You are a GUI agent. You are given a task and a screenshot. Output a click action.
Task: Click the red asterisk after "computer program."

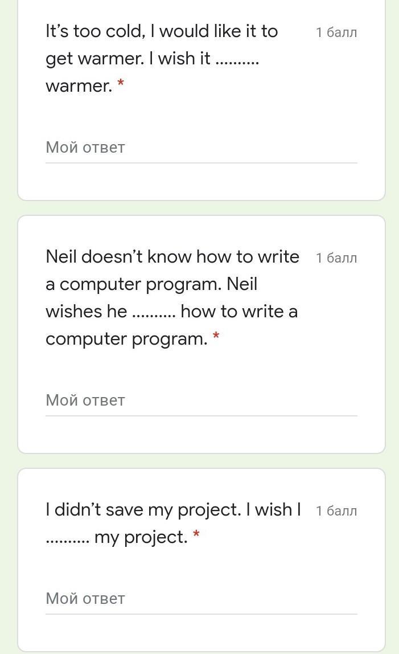pos(216,338)
